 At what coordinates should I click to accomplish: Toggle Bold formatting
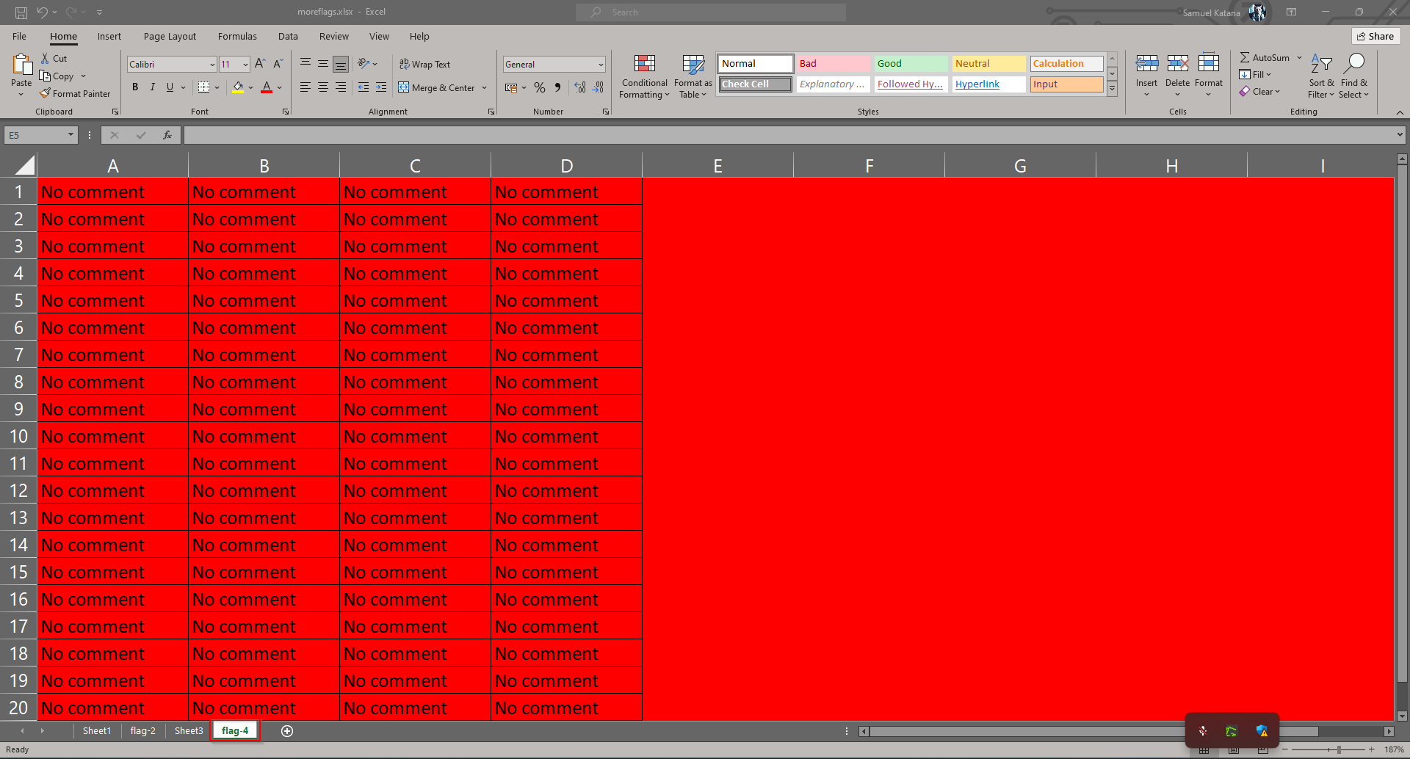coord(135,87)
